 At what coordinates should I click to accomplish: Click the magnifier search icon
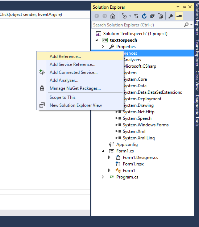tap(186, 25)
